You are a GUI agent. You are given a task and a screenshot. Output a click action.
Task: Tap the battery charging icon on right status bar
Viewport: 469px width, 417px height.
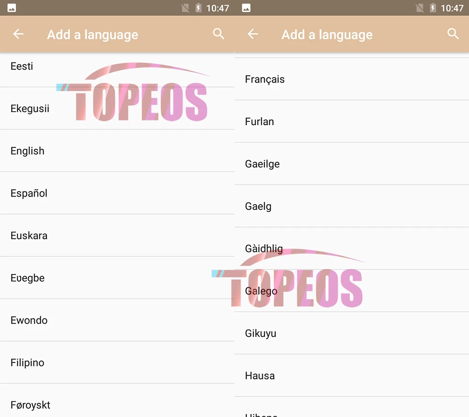click(x=433, y=8)
